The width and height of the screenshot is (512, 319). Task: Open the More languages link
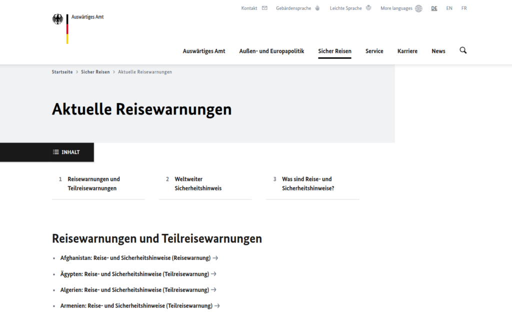(x=396, y=8)
